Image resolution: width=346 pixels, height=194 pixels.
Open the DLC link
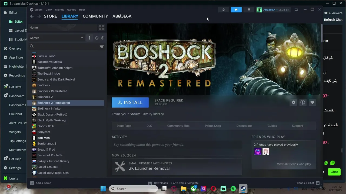pyautogui.click(x=149, y=126)
